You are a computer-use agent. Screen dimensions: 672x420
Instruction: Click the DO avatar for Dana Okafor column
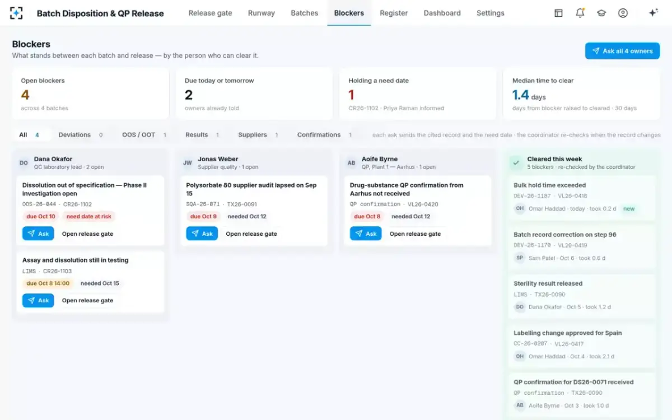24,163
